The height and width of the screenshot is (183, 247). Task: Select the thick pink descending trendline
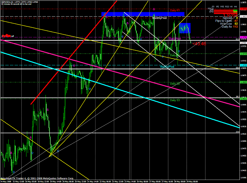pyautogui.click(x=120, y=74)
